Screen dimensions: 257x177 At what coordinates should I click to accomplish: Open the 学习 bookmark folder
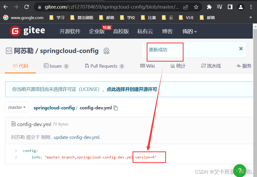57,17
